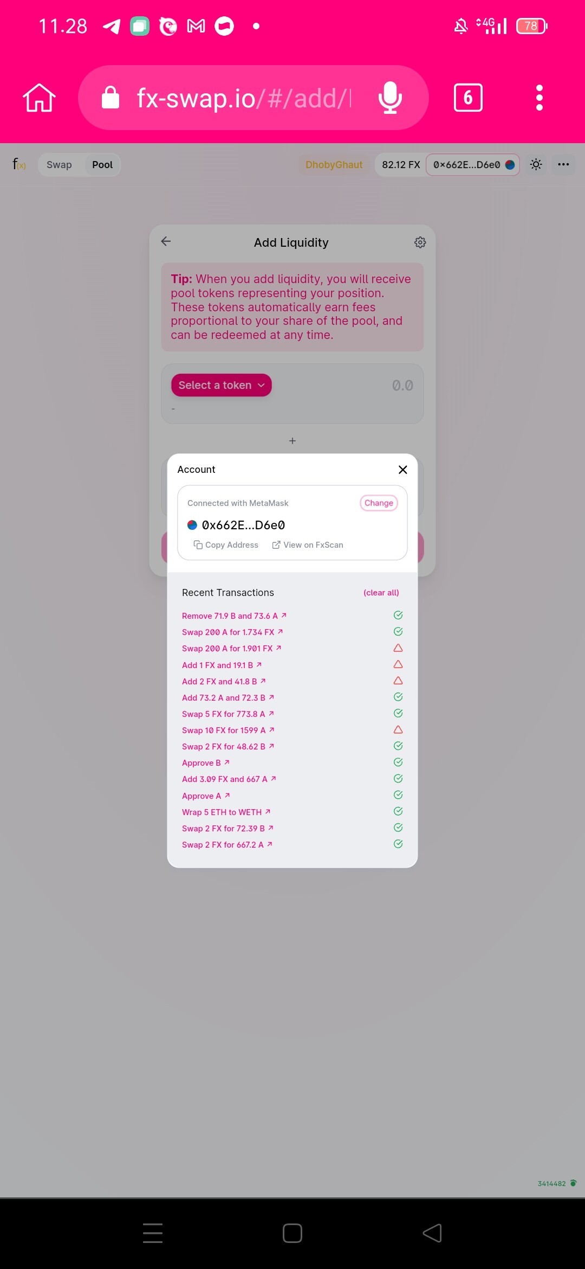Open View on FxScan link
The image size is (585, 1269).
tap(308, 545)
